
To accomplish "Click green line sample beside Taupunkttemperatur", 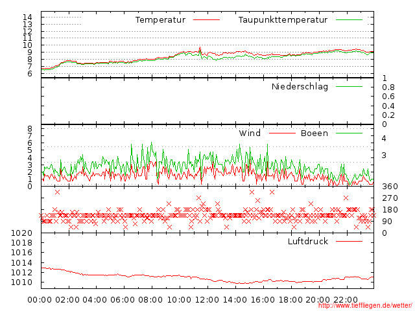I will pyautogui.click(x=349, y=20).
